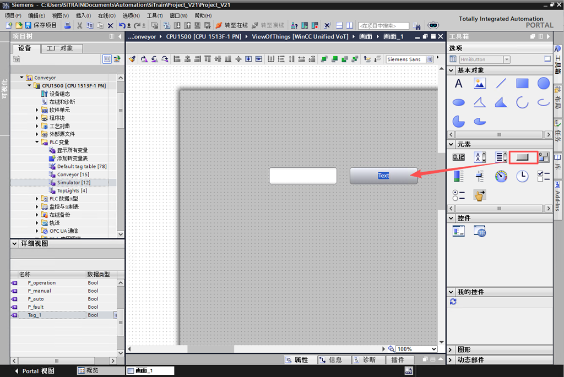Pick the IO field element

pos(458,157)
